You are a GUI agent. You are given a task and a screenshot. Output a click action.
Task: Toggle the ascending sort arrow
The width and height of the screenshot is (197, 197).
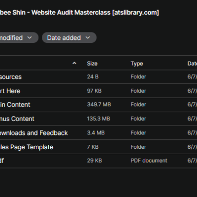point(74,63)
